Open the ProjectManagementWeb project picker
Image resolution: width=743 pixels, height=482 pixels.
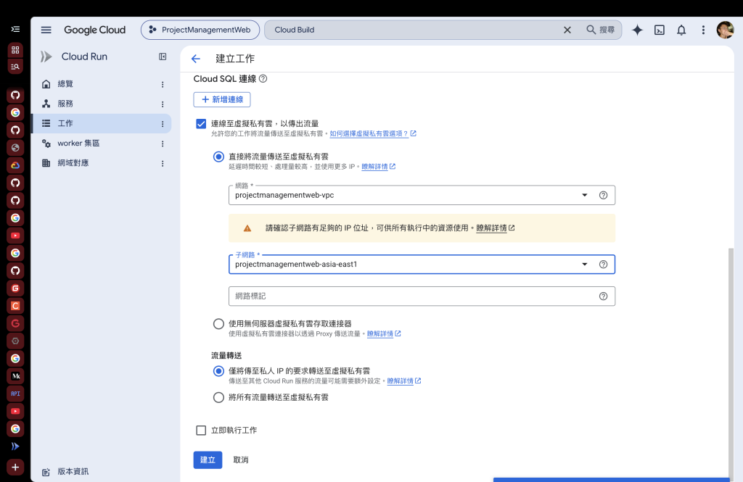(200, 30)
